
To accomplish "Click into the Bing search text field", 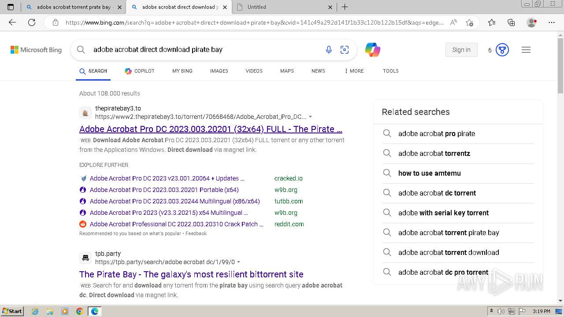I will click(205, 50).
